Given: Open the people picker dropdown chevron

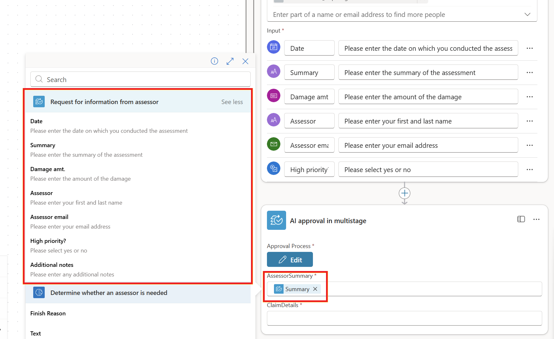Looking at the screenshot, I should [x=527, y=14].
